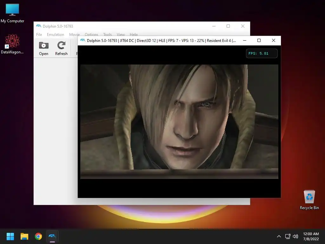The width and height of the screenshot is (325, 244).
Task: Select the DataWagon desktop shortcut
Action: click(12, 44)
